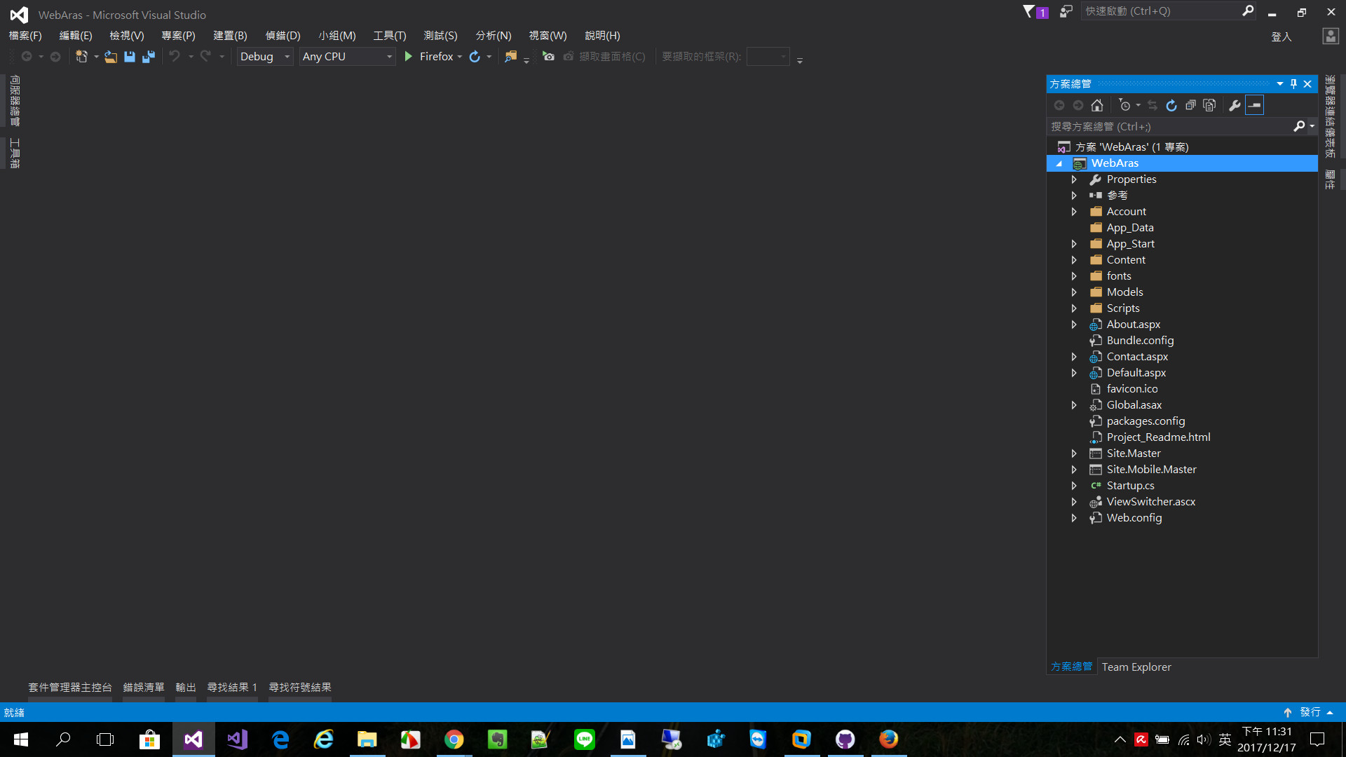Click the Open File toolbar icon
The image size is (1346, 757).
point(111,57)
